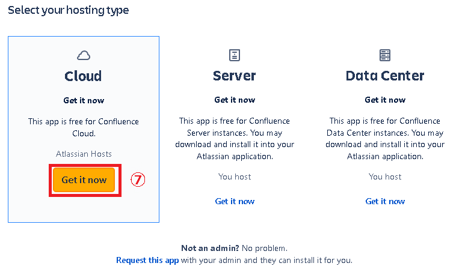This screenshot has width=468, height=272.
Task: Follow the Request this app link
Action: [x=147, y=260]
